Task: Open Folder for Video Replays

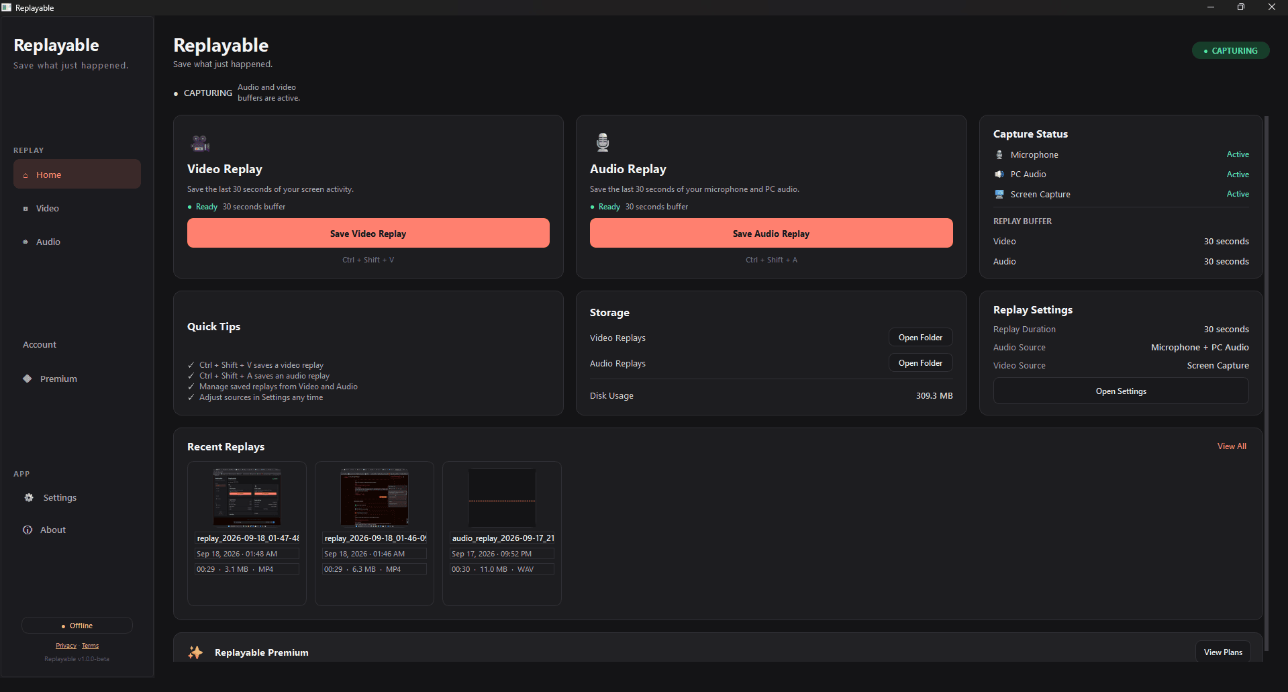Action: pos(921,338)
